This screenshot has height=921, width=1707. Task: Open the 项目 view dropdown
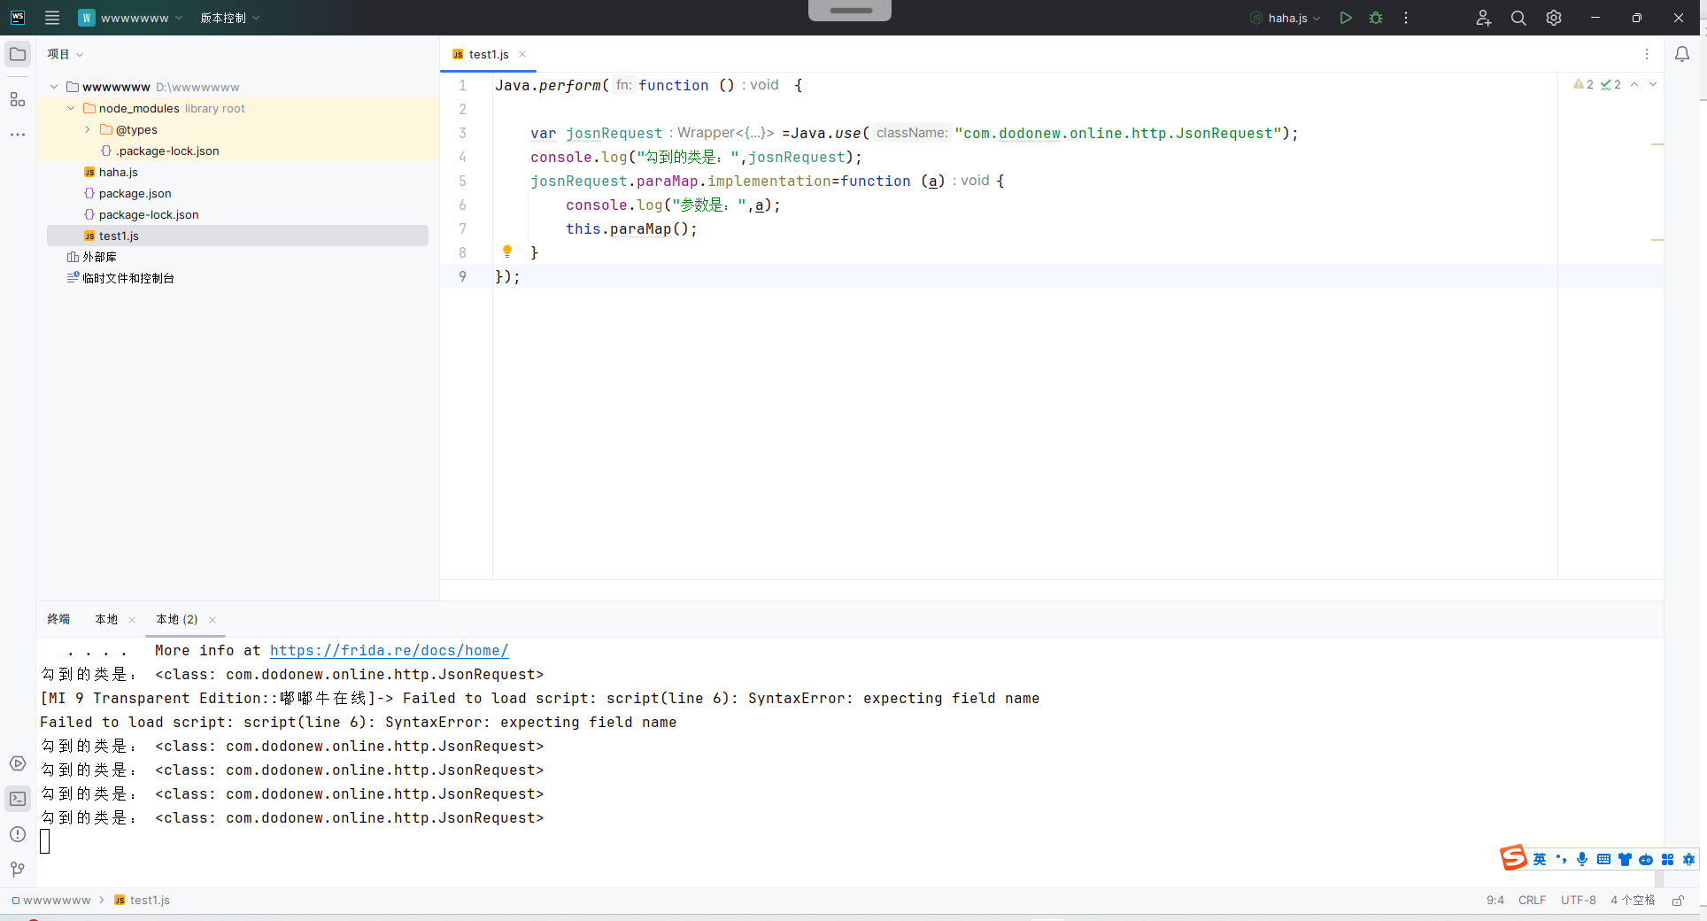click(66, 54)
